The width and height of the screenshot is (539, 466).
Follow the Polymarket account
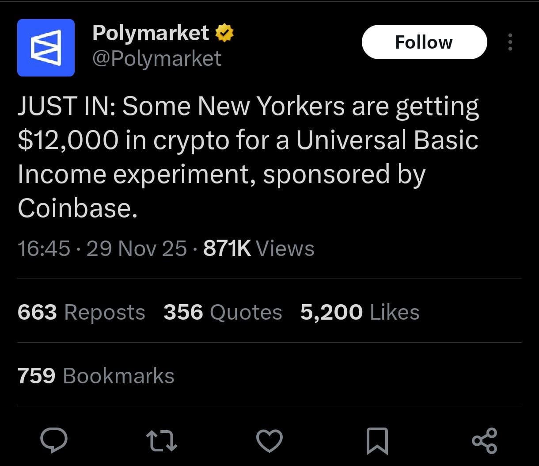(x=424, y=42)
